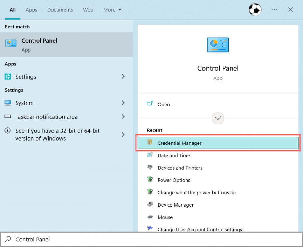This screenshot has height=247, width=303.
Task: Click the User Account Control flag icon
Action: (150, 228)
